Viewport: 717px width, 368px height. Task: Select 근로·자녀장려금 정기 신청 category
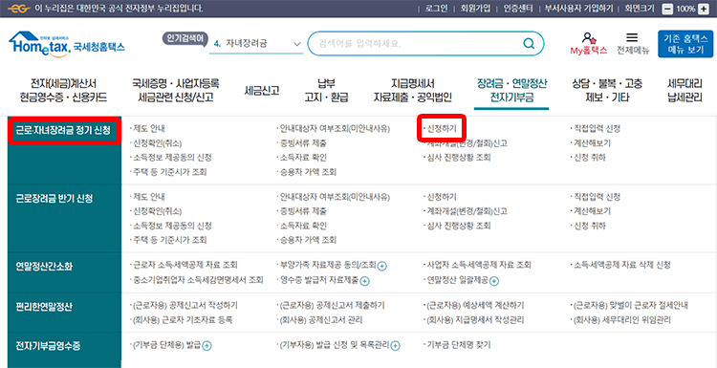63,131
